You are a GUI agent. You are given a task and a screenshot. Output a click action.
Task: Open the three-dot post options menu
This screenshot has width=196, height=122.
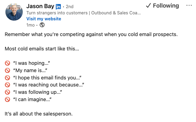(x=189, y=6)
